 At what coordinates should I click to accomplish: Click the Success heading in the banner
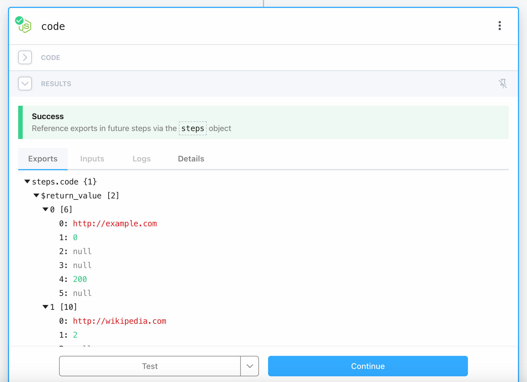click(x=48, y=116)
